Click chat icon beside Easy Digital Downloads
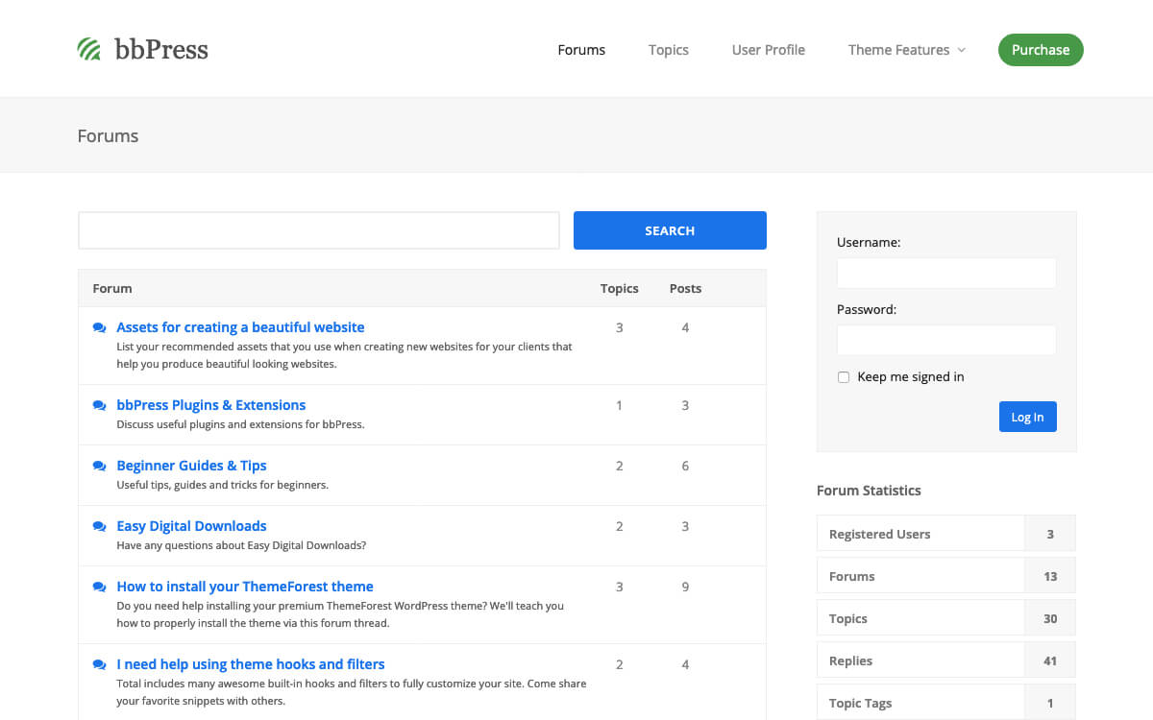The height and width of the screenshot is (720, 1153). (x=99, y=527)
